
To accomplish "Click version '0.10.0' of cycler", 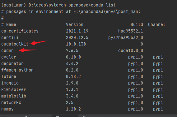I will click(x=73, y=57).
